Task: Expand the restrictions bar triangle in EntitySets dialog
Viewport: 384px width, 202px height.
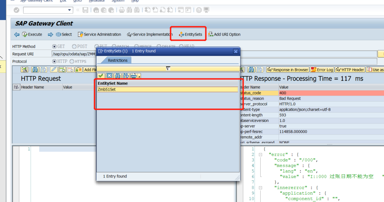Action: pos(168,68)
